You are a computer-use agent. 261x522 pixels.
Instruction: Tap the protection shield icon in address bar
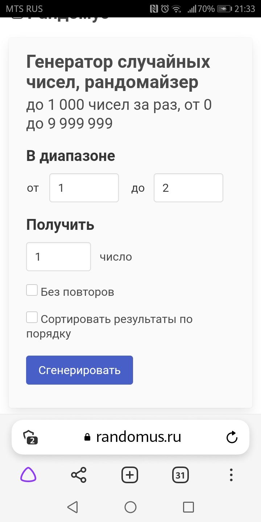coord(31,438)
